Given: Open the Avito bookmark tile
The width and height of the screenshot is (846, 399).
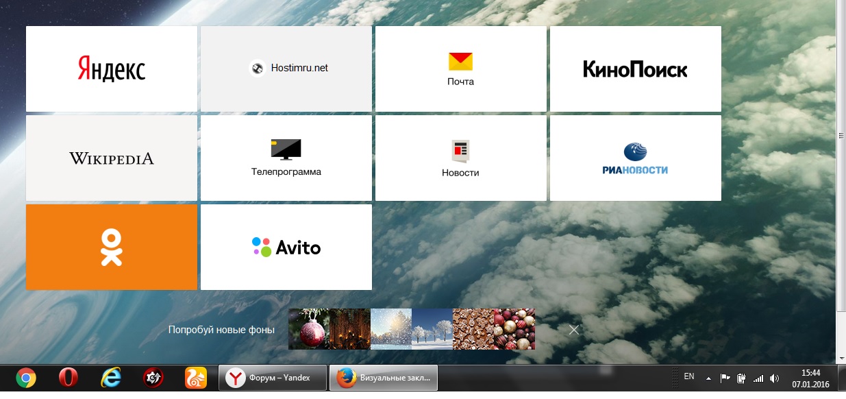Looking at the screenshot, I should 286,247.
